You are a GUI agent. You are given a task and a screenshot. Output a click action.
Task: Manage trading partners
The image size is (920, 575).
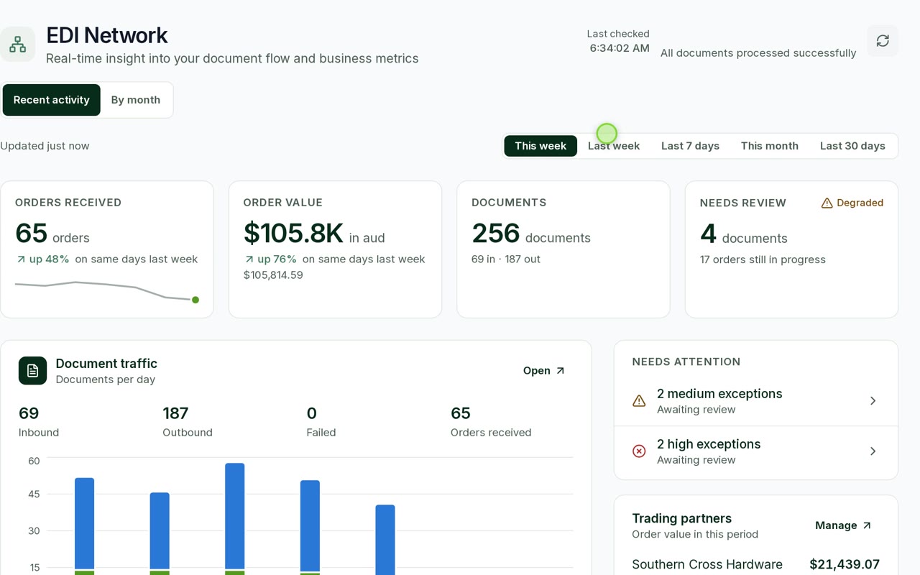[843, 525]
